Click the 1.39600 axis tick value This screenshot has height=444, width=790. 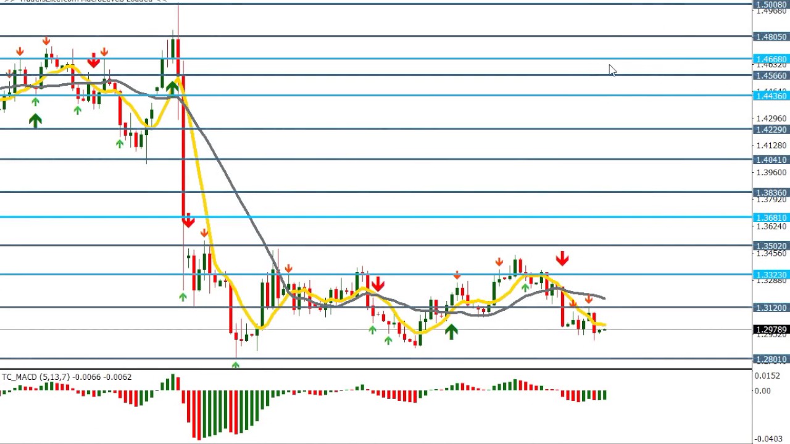771,173
